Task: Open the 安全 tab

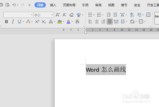Action: 137,5
